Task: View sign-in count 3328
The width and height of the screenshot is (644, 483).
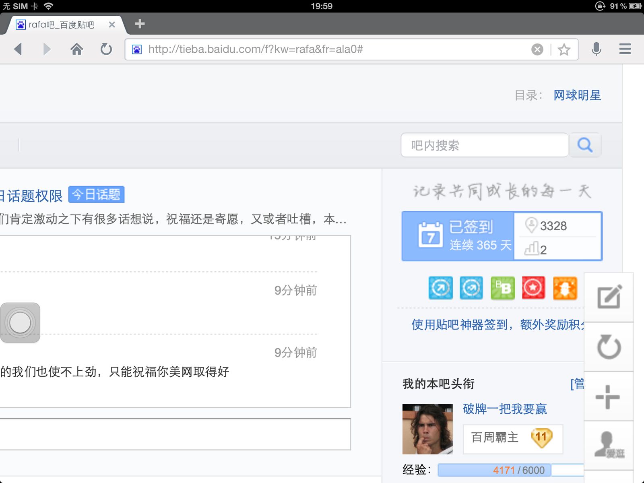Action: (553, 226)
